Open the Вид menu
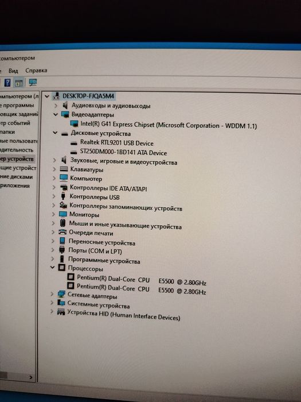The image size is (301, 402). coord(13,71)
